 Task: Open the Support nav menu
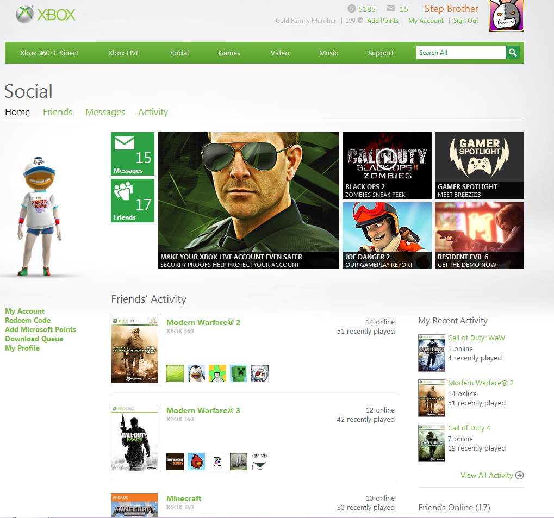[x=381, y=53]
